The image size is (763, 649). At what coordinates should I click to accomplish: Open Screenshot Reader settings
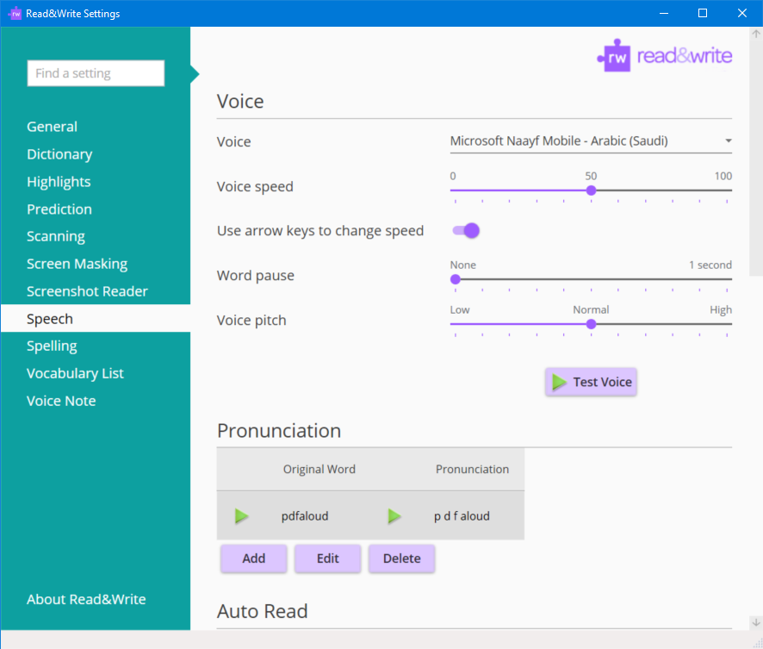(87, 291)
